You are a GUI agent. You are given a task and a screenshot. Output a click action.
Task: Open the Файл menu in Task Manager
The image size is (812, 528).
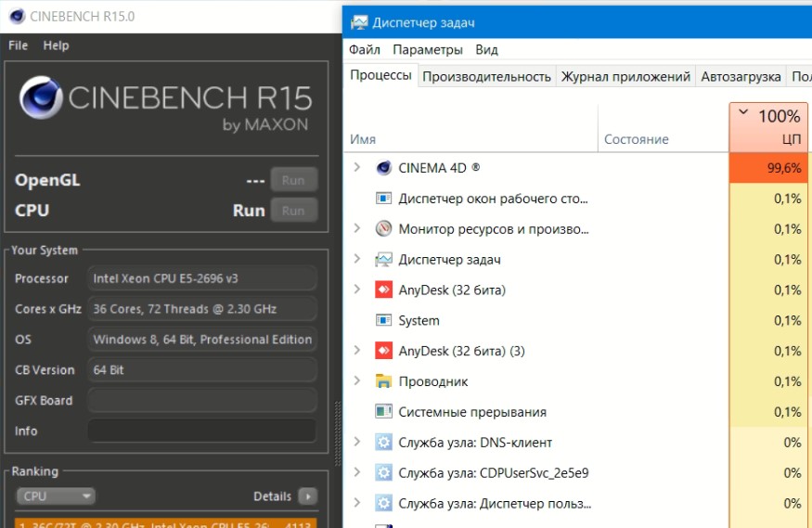pyautogui.click(x=365, y=50)
